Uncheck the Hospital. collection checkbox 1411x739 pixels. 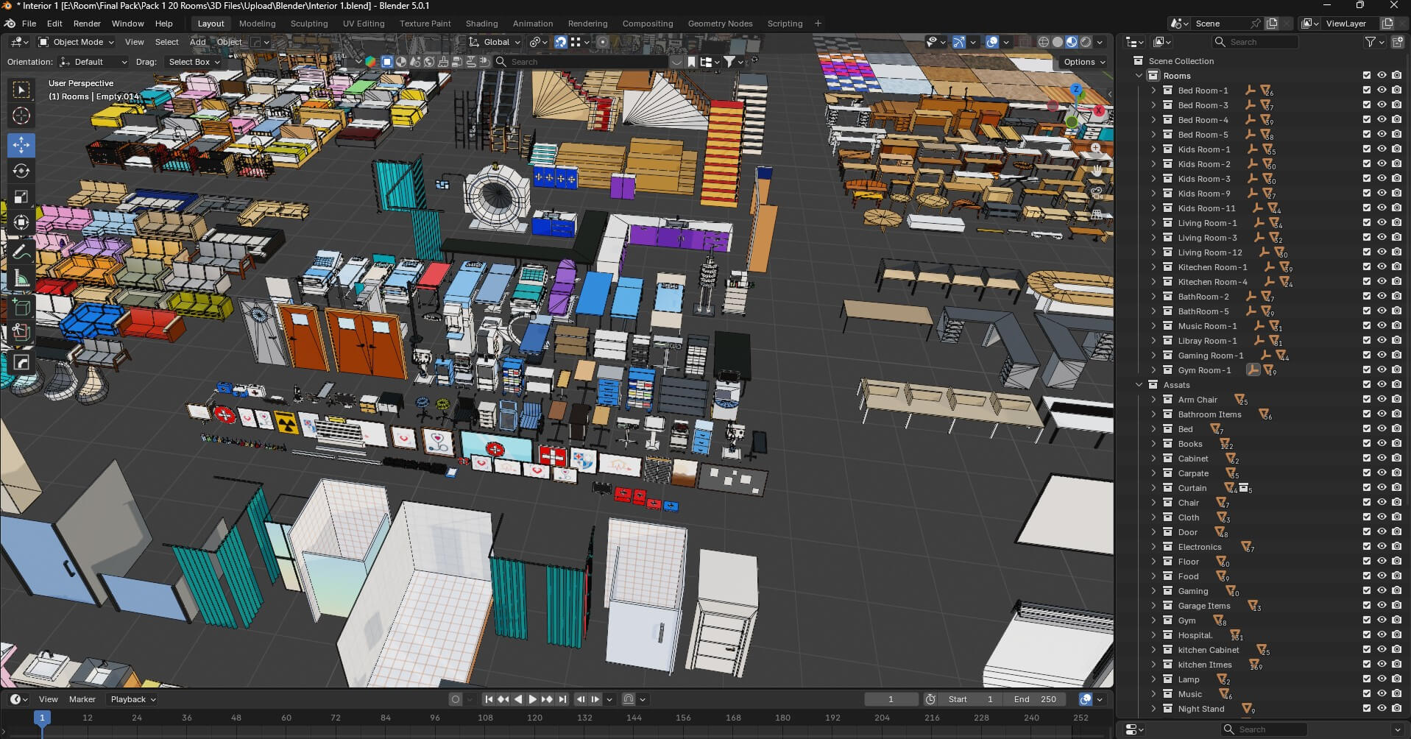[x=1367, y=635]
